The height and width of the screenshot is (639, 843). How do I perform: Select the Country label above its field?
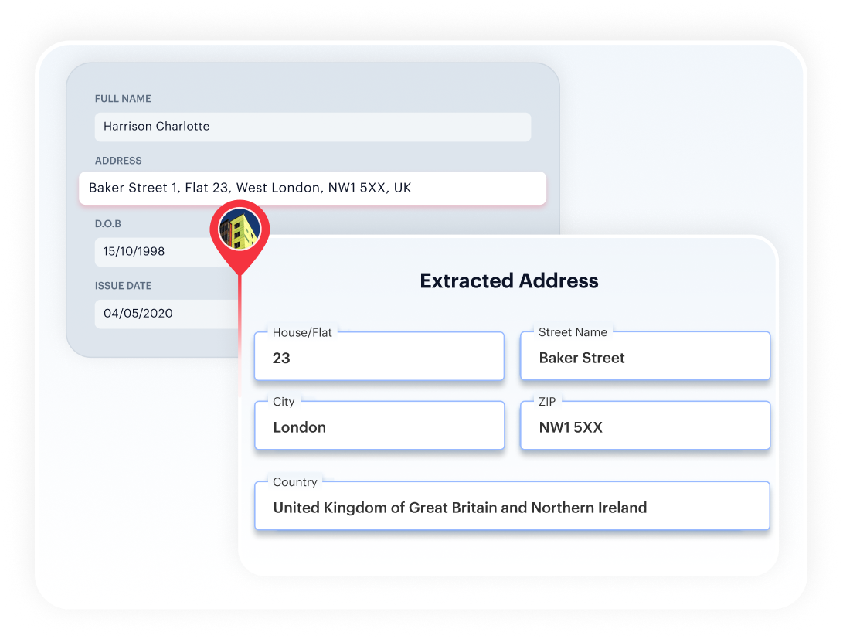(x=294, y=481)
